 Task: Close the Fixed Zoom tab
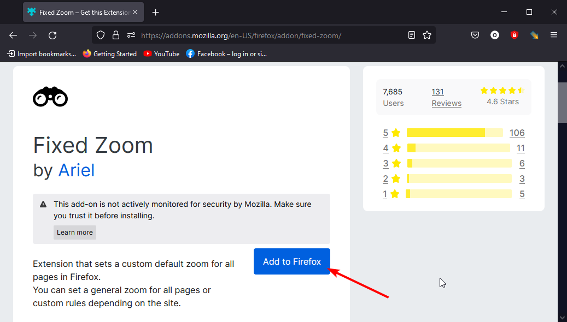coord(135,12)
